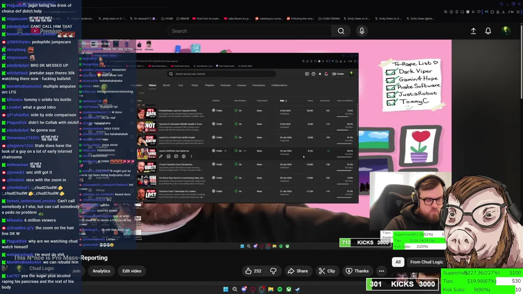Image resolution: width=523 pixels, height=294 pixels.
Task: Open the Studio Promotions tab
Action: [x=259, y=85]
